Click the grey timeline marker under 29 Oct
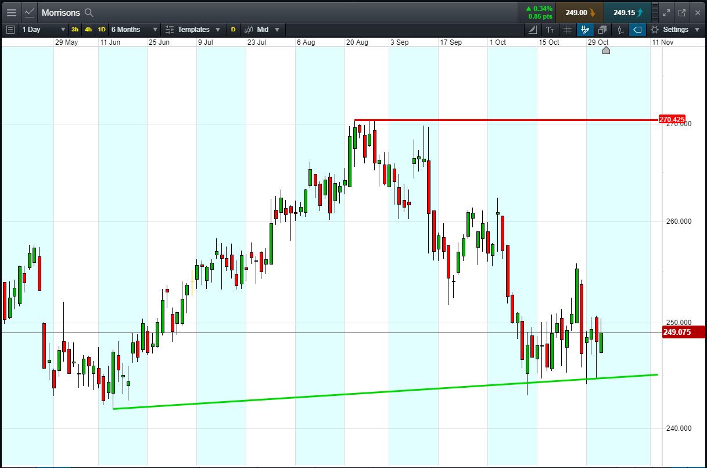Screen dimensions: 707x468 (606, 51)
